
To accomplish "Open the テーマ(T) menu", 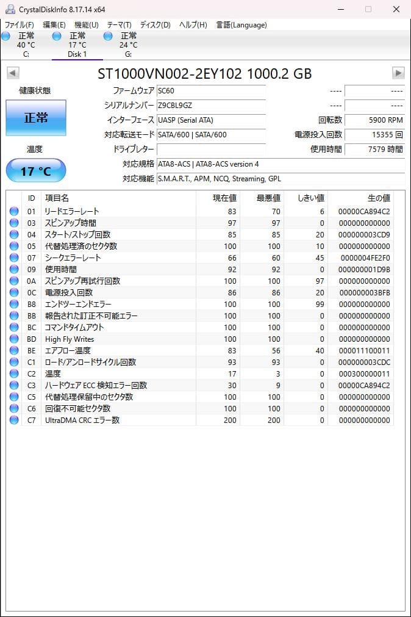I will tap(119, 25).
